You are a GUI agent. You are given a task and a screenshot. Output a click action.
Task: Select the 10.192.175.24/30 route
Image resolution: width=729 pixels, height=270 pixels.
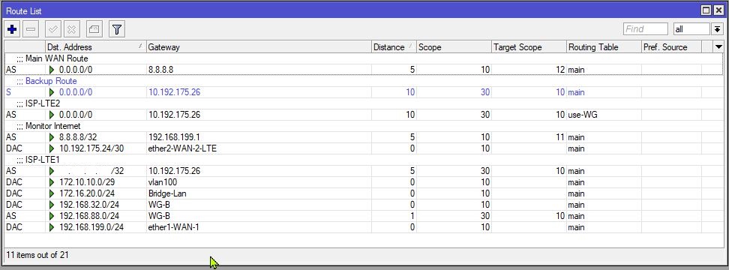pos(364,148)
